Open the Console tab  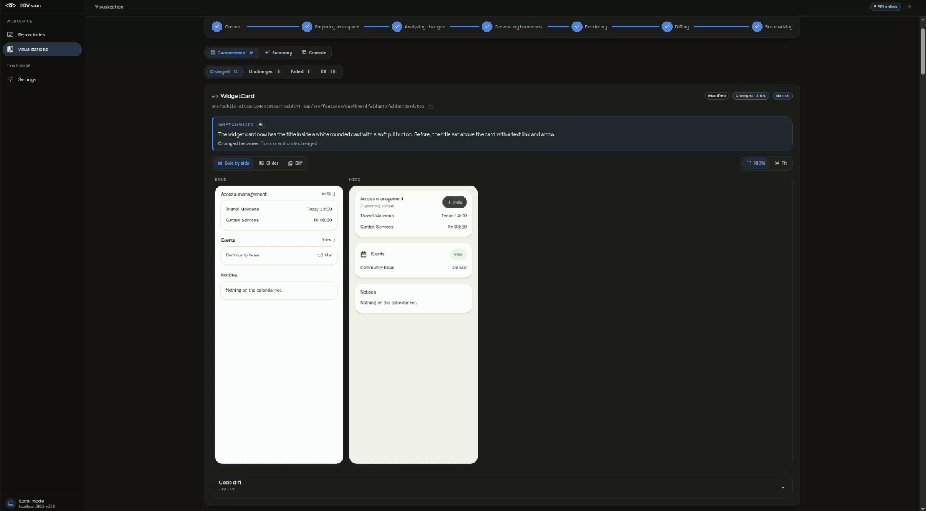pyautogui.click(x=314, y=52)
